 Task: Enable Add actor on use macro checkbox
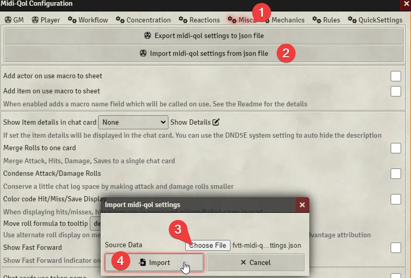pos(396,76)
